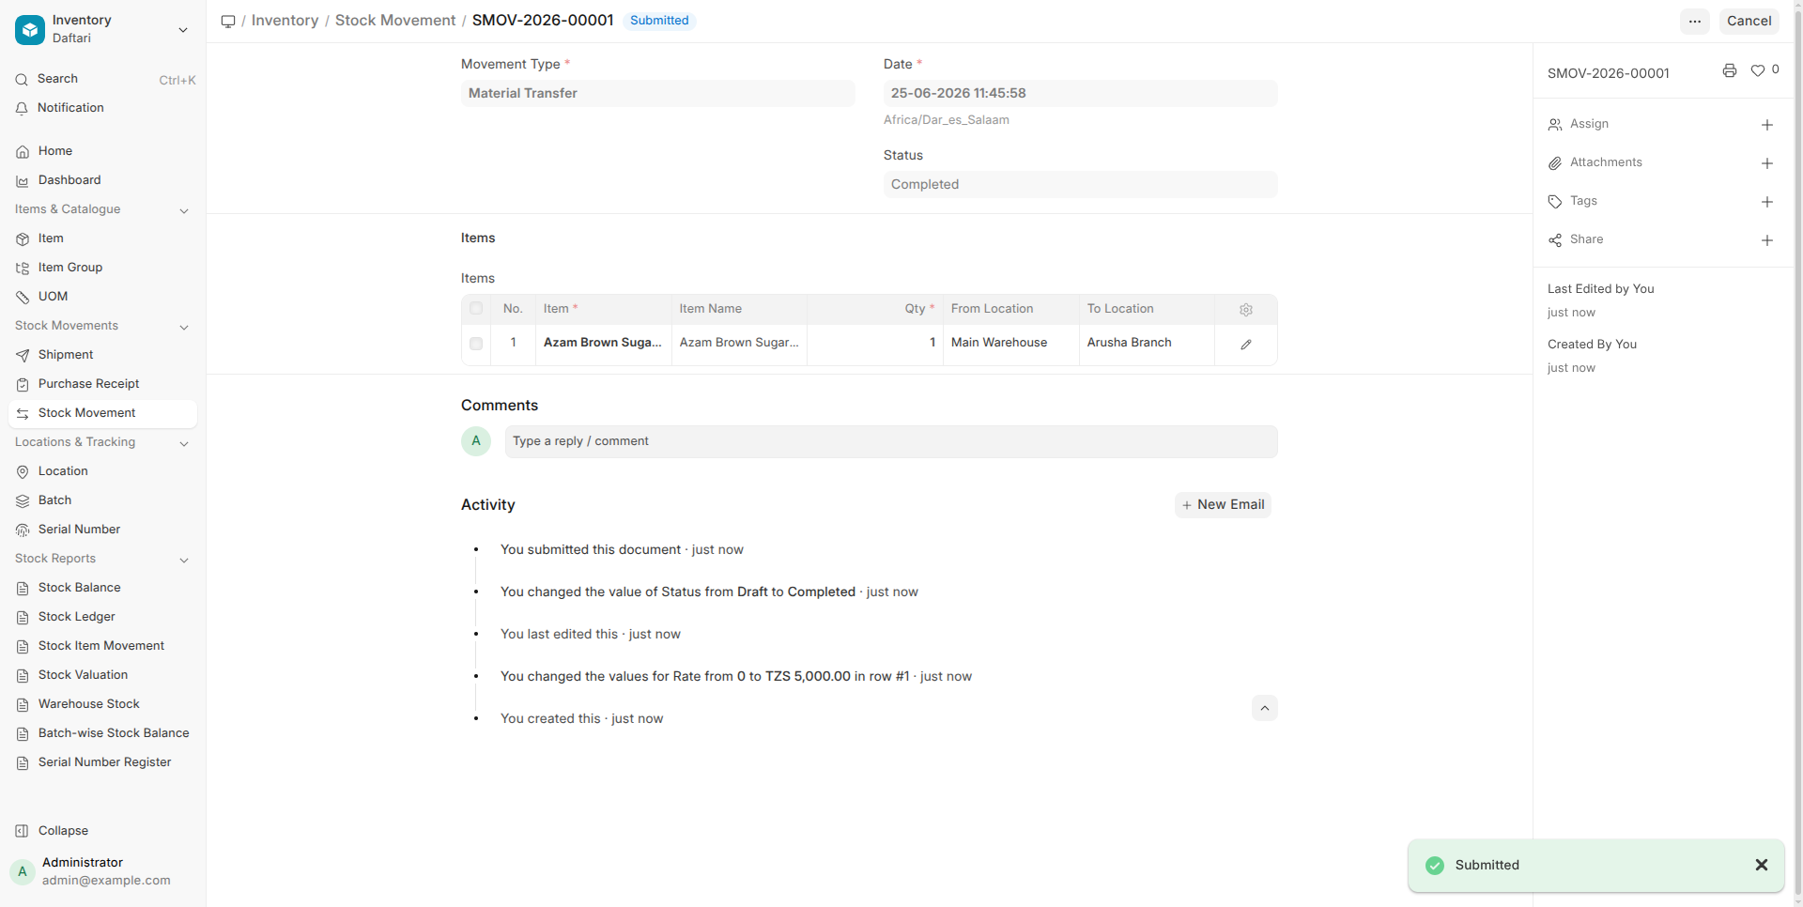Edit row 1 with the pencil icon
The width and height of the screenshot is (1803, 907).
tap(1245, 345)
